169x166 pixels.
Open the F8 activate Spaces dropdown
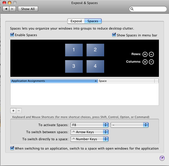(89, 125)
